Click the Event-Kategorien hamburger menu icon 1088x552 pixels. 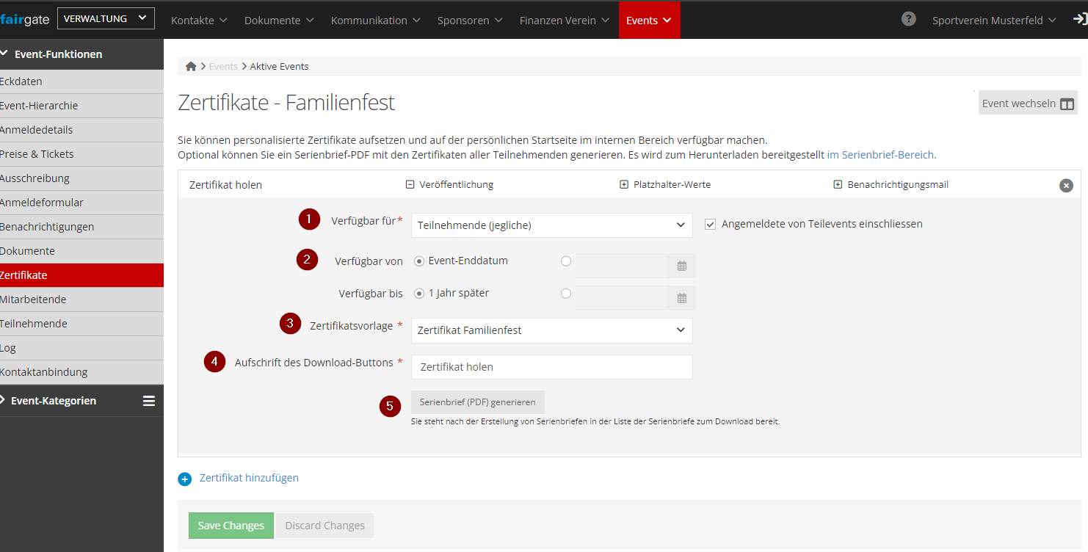pyautogui.click(x=149, y=401)
